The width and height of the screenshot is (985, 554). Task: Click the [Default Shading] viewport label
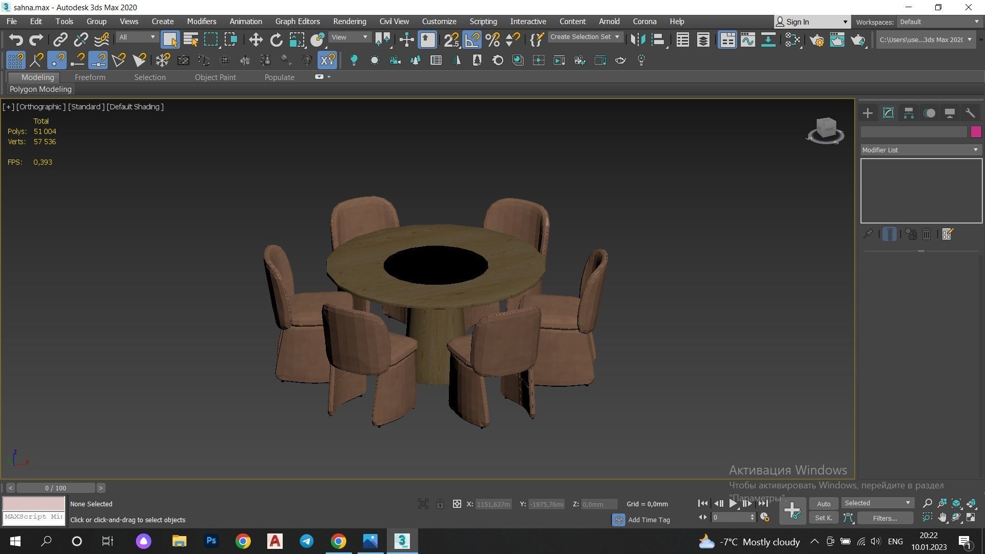[135, 107]
